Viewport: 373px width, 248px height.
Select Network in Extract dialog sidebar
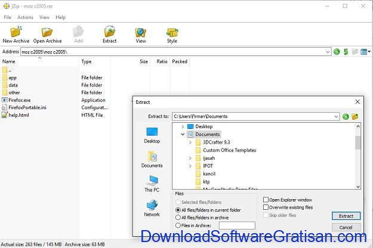[152, 208]
